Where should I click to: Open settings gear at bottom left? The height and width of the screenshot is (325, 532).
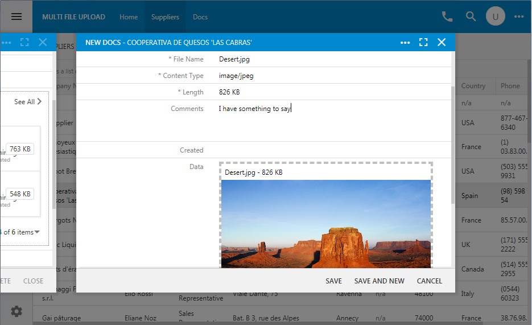click(x=17, y=311)
